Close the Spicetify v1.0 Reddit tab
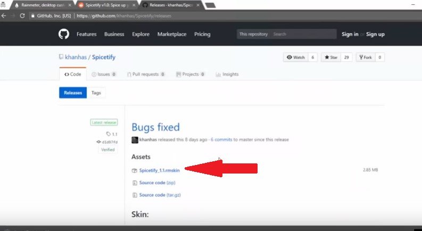Screen dimensions: 422x231 click(134, 5)
